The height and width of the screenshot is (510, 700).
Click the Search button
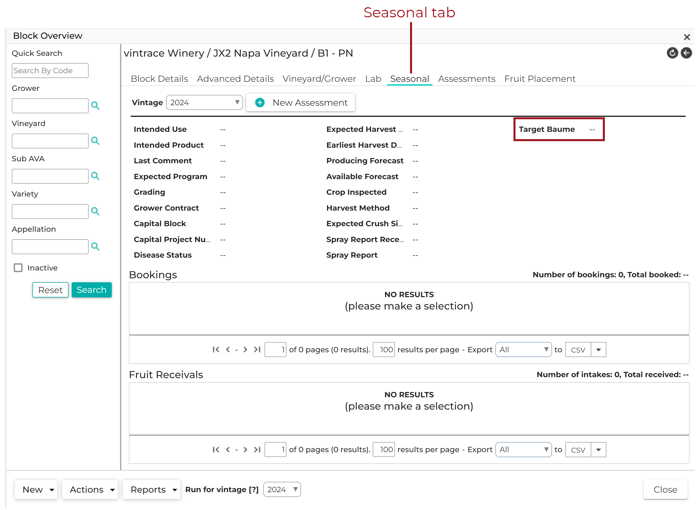pos(92,290)
